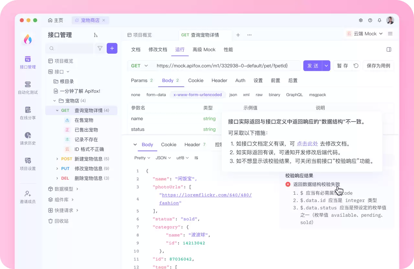Open settings gear in title bar

[x=361, y=20]
